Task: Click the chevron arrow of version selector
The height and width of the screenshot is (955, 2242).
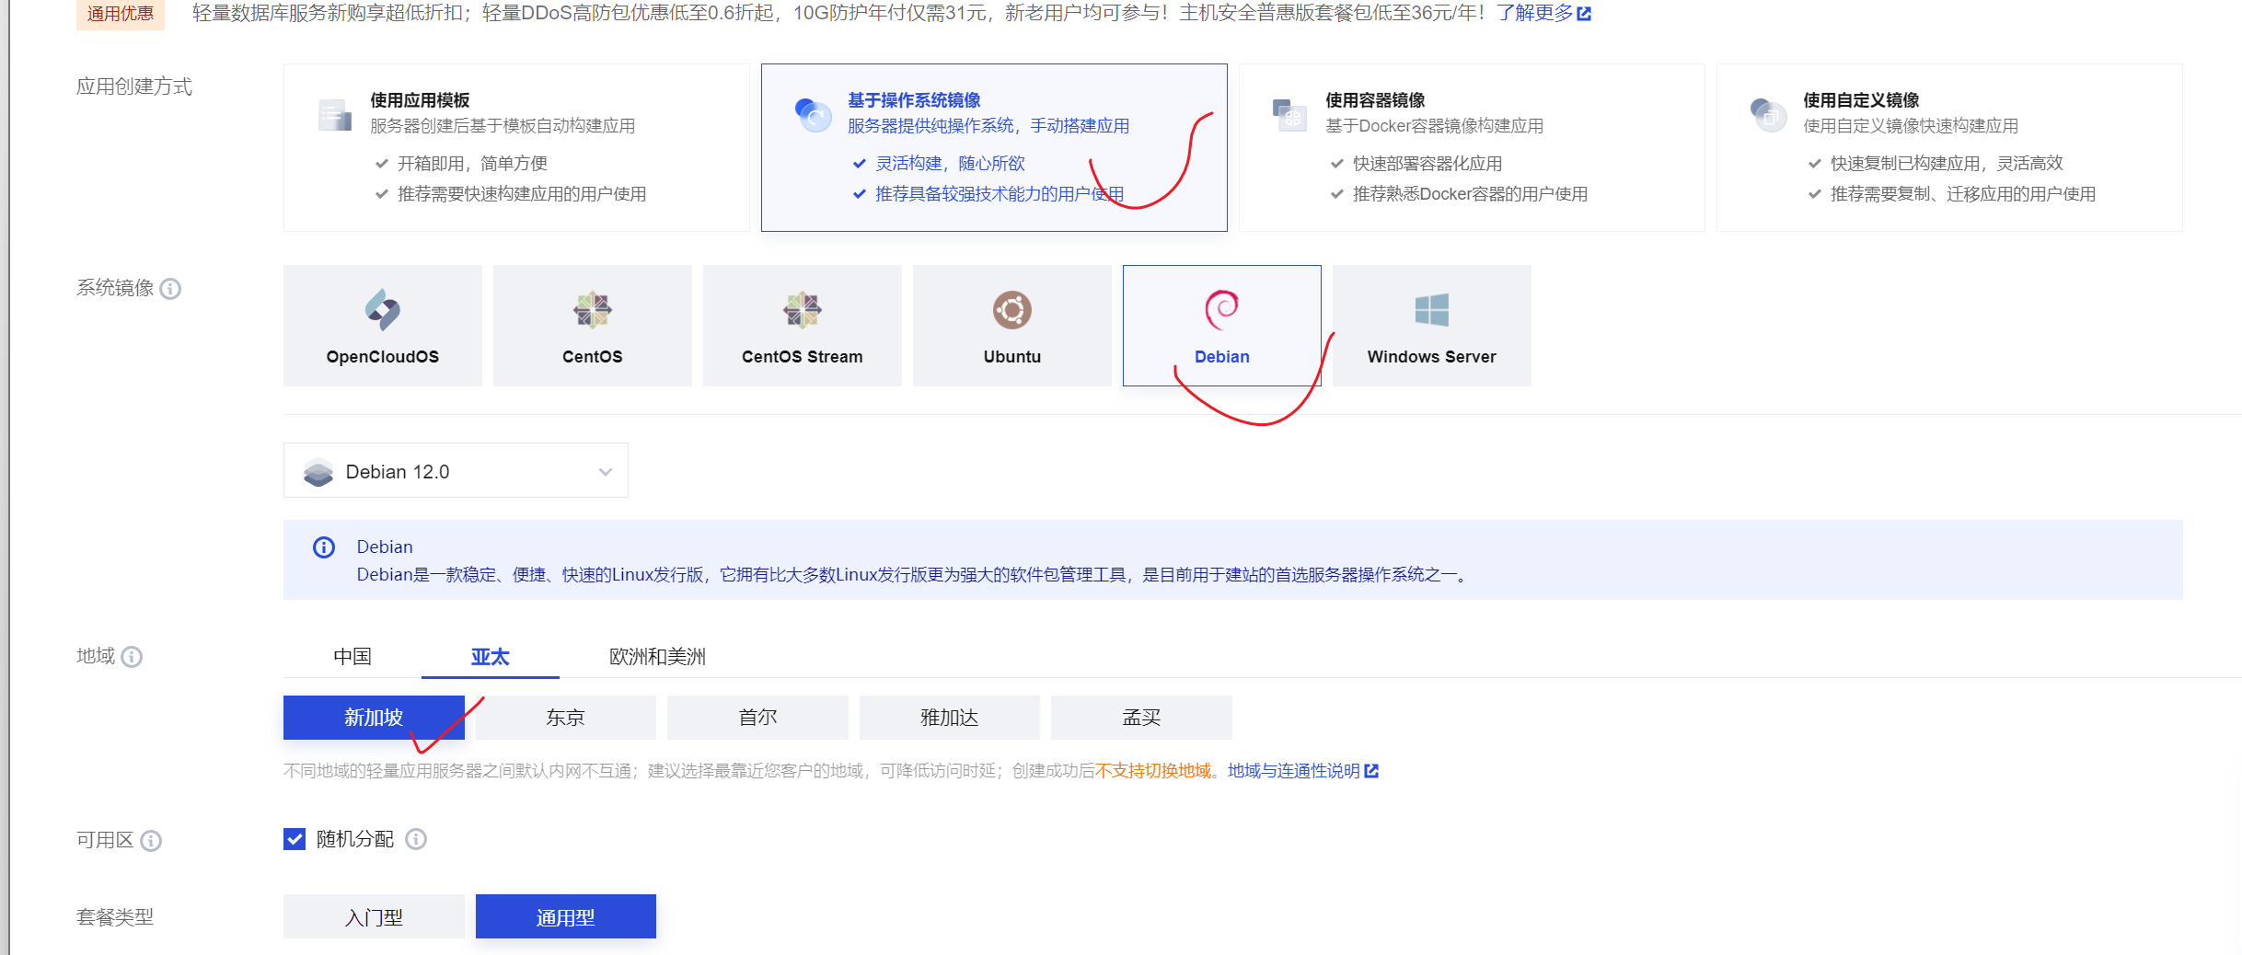Action: (606, 472)
